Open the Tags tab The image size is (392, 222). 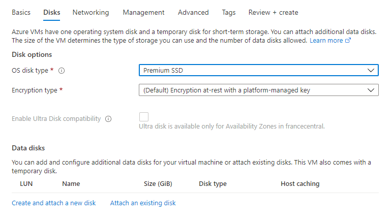click(229, 12)
